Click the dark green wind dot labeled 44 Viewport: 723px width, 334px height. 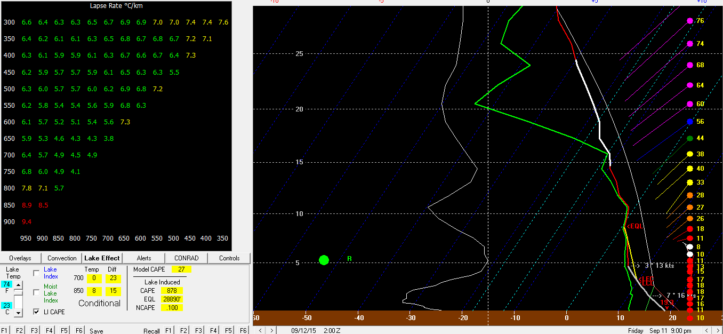click(x=690, y=139)
